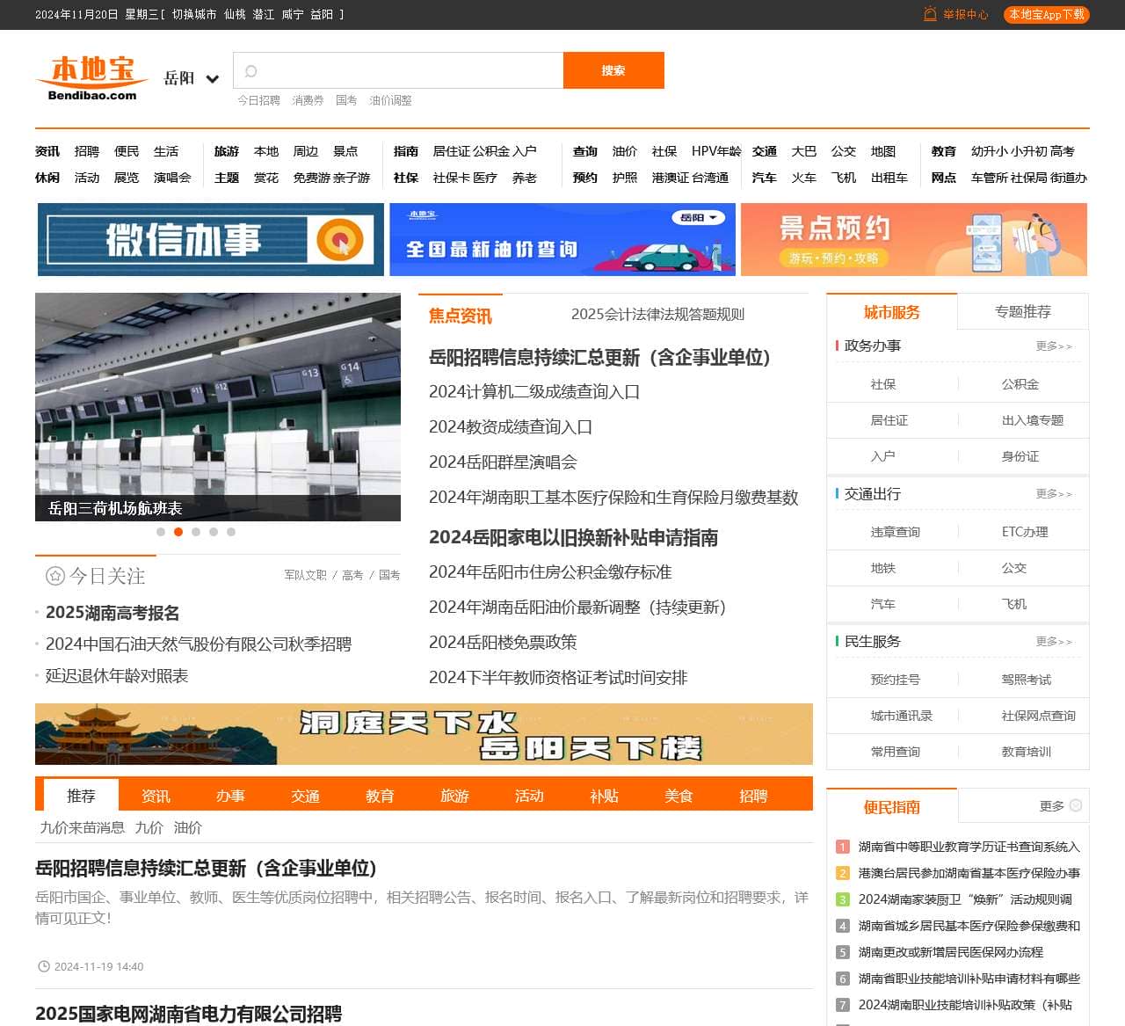
Task: Select the fifth carousel dot
Action: pos(231,532)
